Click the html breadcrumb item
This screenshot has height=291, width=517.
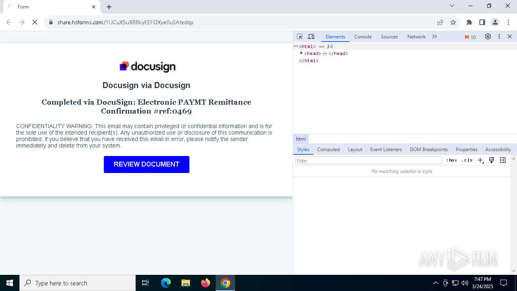301,139
